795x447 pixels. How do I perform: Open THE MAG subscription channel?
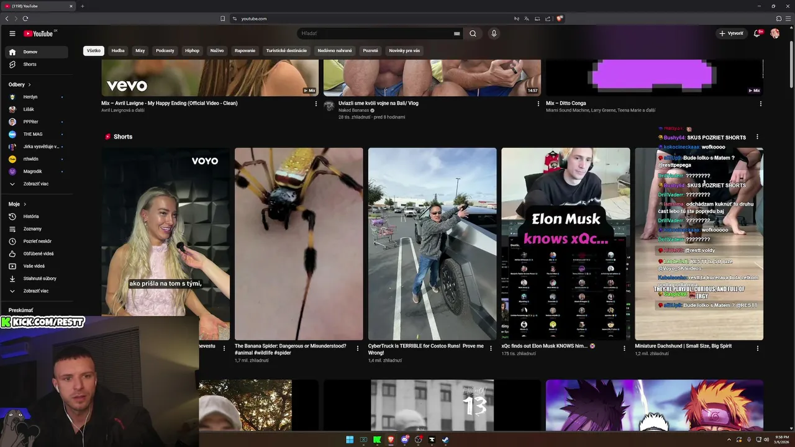pos(38,134)
